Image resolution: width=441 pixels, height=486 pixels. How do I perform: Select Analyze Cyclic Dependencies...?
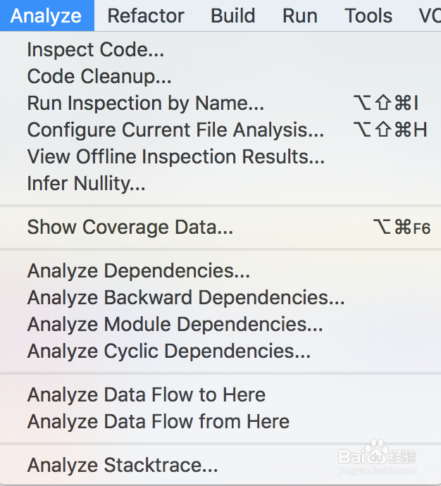(169, 351)
